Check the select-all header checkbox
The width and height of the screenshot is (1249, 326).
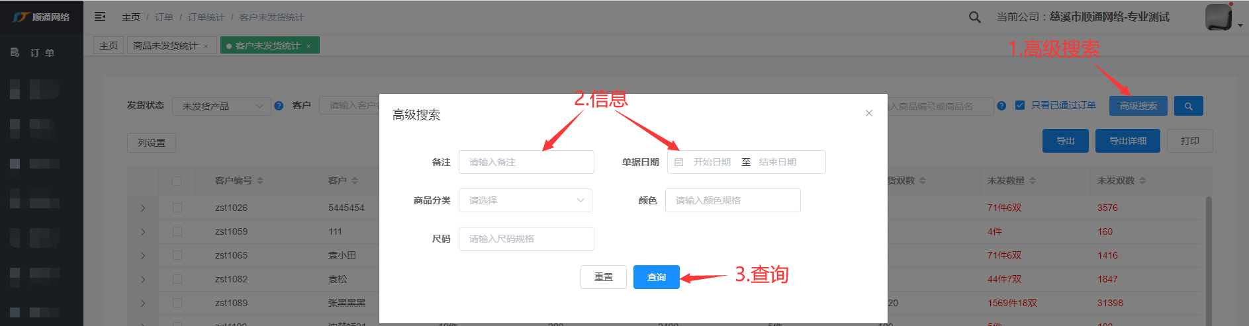click(177, 181)
